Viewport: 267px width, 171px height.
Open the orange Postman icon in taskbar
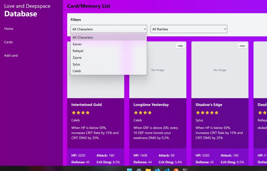[x=176, y=170]
